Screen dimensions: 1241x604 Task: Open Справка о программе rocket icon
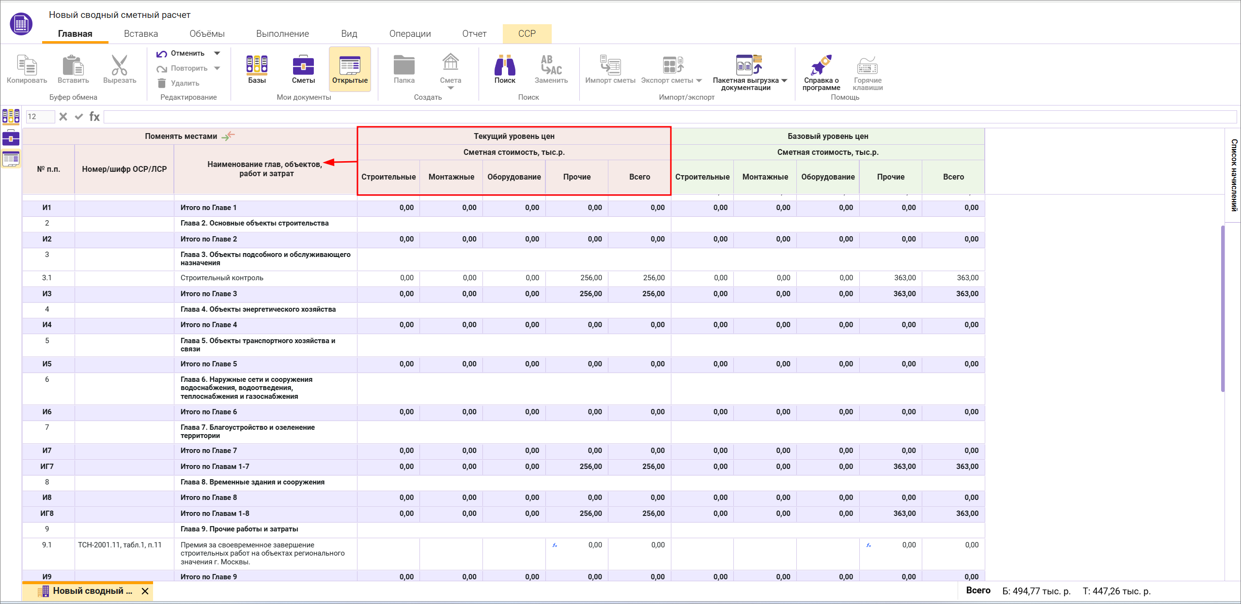(821, 65)
